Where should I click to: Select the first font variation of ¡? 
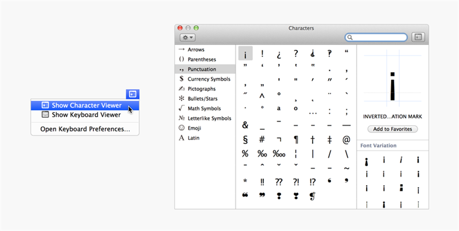point(367,162)
